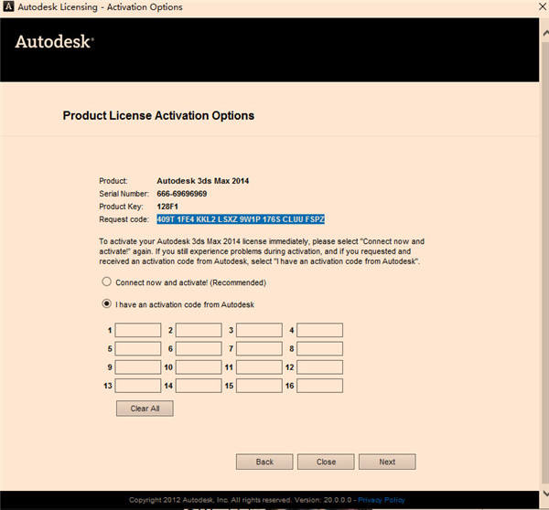Go Back to previous step
Viewport: 549px width, 510px height.
(x=264, y=462)
